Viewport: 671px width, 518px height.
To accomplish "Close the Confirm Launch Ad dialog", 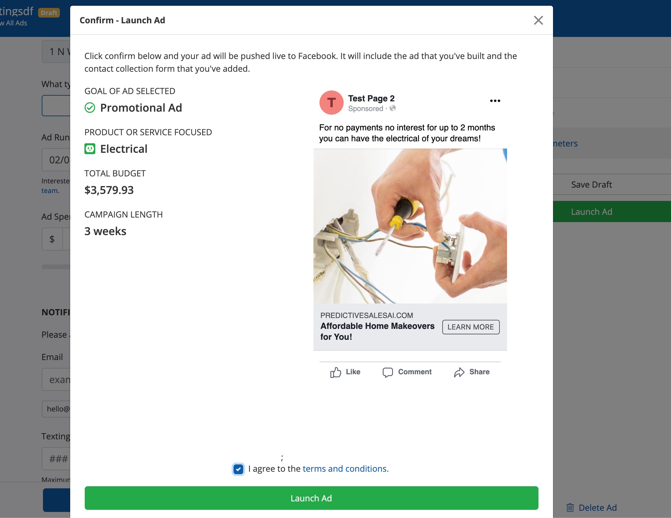I will tap(538, 20).
